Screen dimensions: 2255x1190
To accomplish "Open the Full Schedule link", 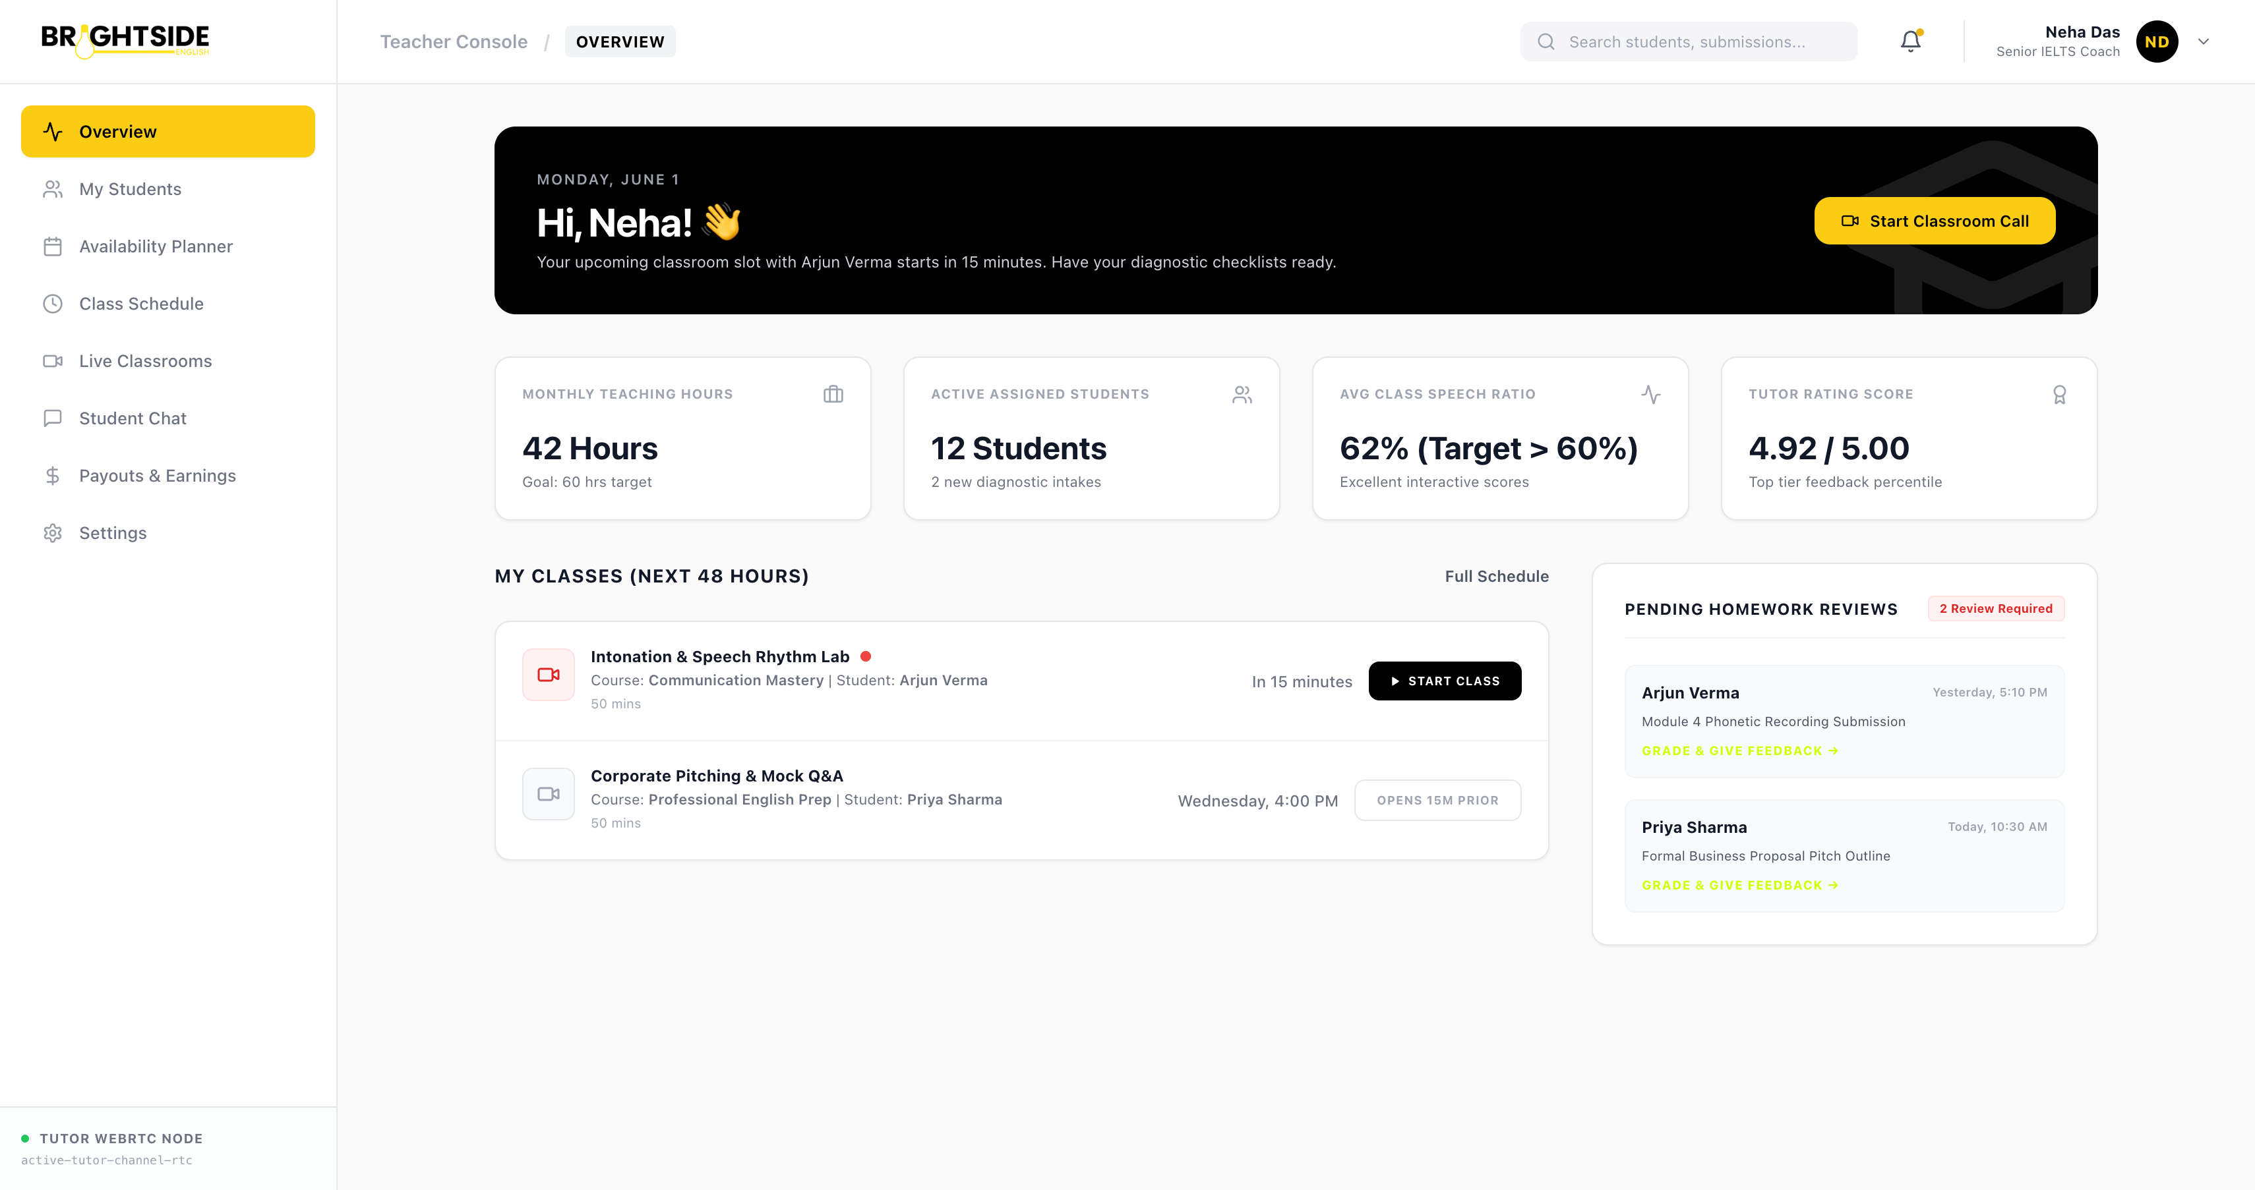I will pyautogui.click(x=1497, y=576).
